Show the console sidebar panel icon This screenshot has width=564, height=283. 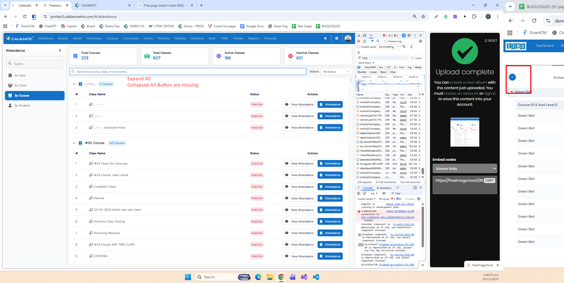[359, 193]
